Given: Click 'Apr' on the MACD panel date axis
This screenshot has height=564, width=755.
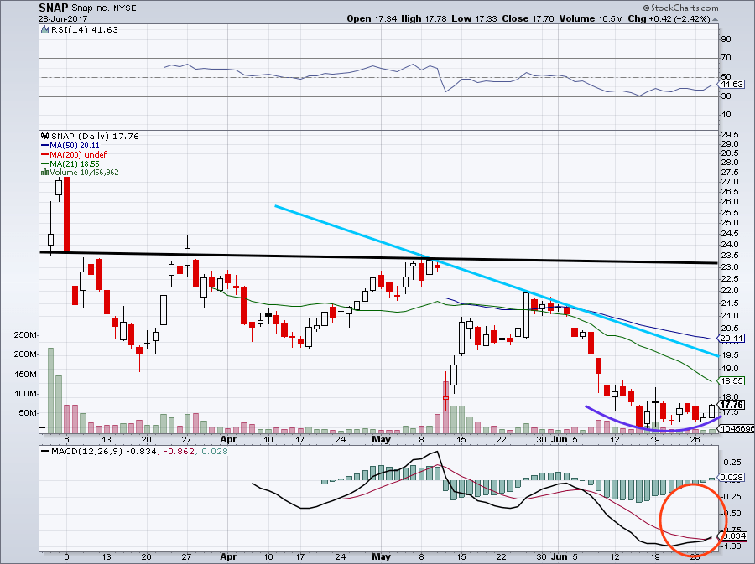Looking at the screenshot, I should pyautogui.click(x=227, y=556).
